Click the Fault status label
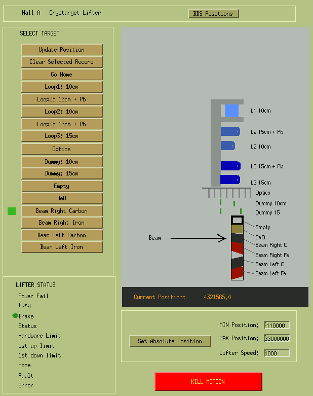This screenshot has height=396, width=313. click(x=26, y=376)
